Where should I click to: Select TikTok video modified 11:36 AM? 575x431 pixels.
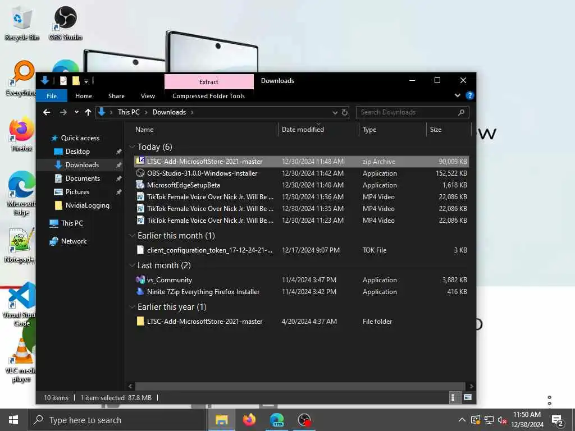(x=301, y=197)
